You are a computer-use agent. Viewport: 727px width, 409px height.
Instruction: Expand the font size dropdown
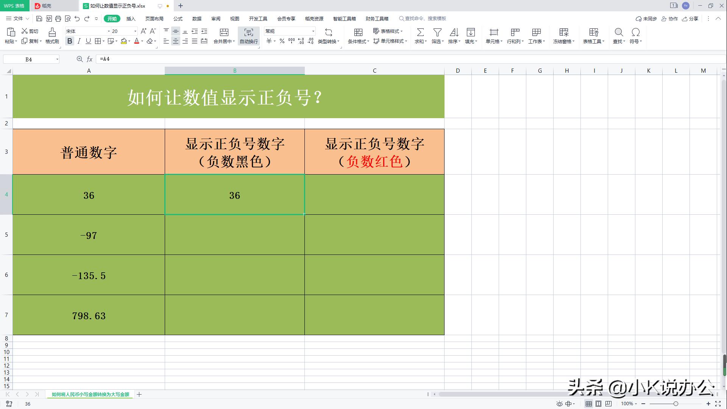(x=134, y=31)
